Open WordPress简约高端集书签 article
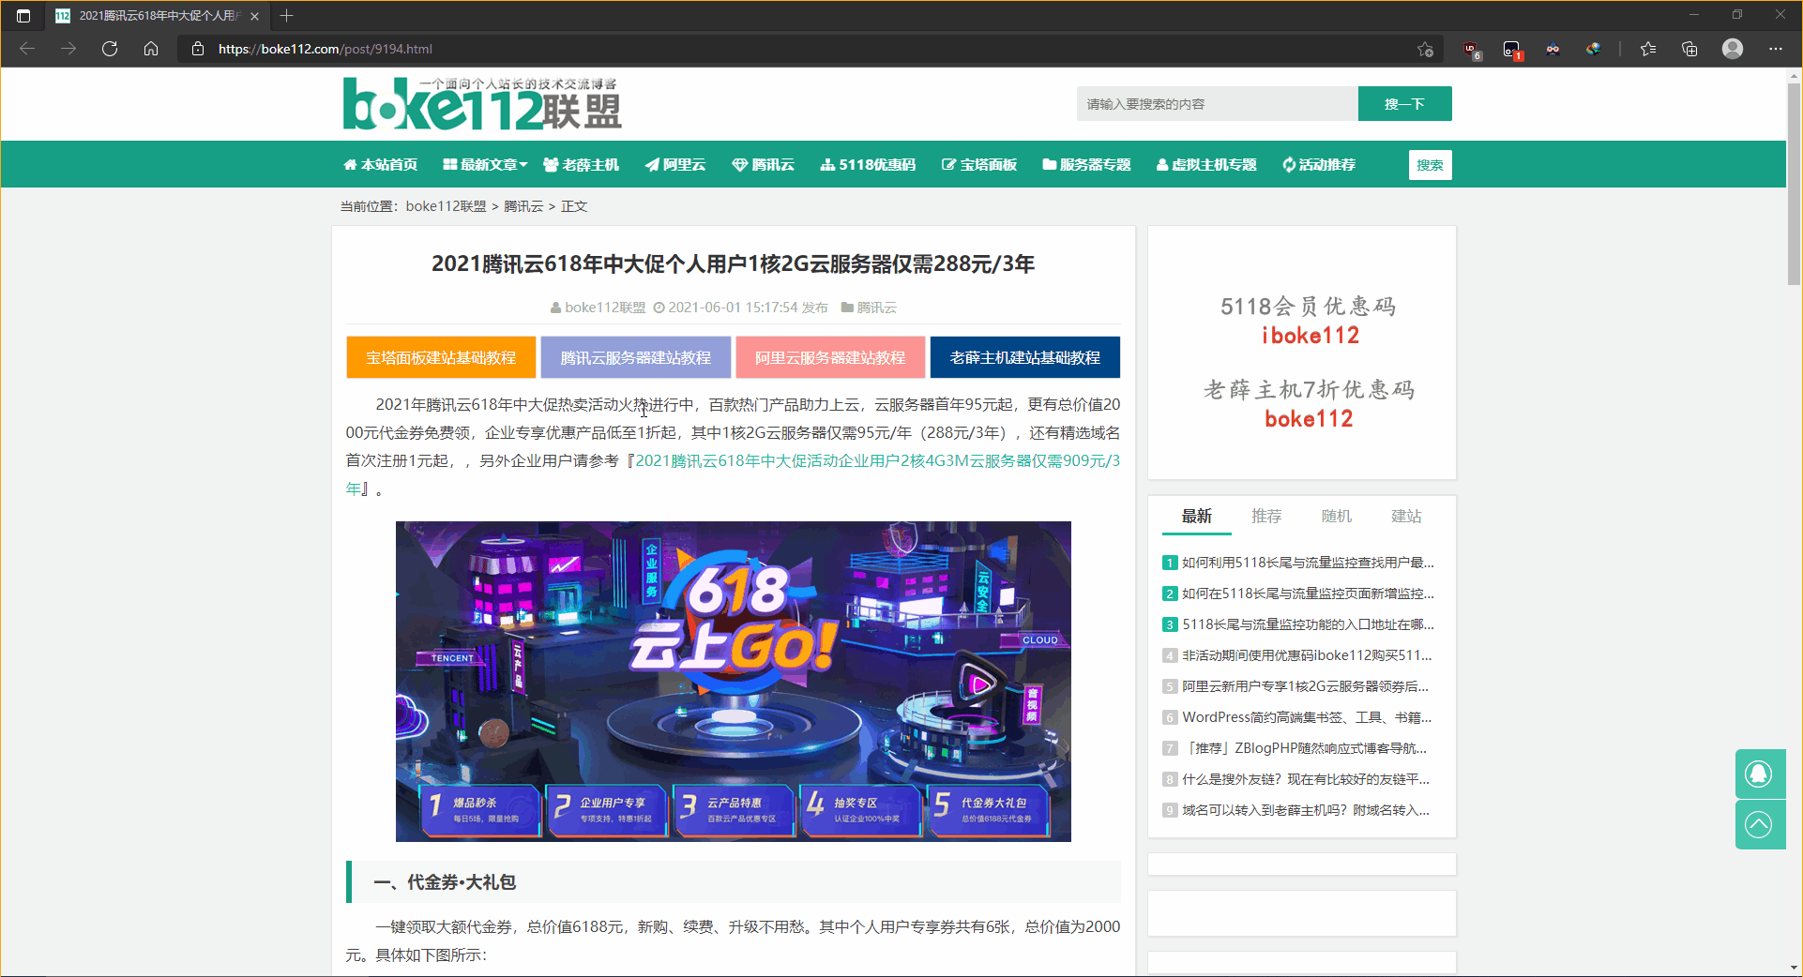1803x977 pixels. click(1307, 717)
